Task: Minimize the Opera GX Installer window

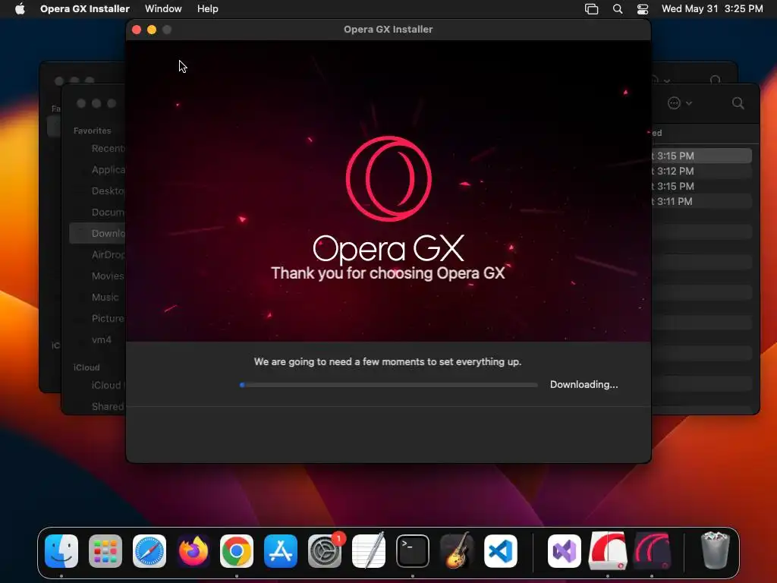Action: tap(152, 30)
